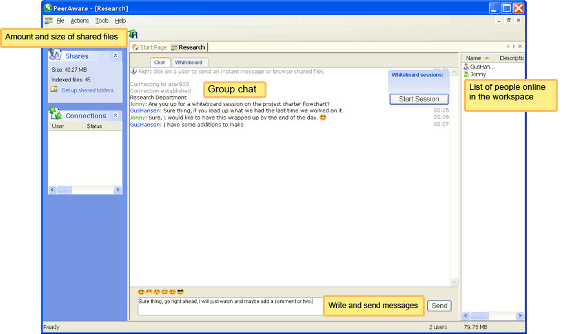This screenshot has width=568, height=334.
Task: Click the right arrow of the Connections scrollbar
Action: tap(117, 190)
